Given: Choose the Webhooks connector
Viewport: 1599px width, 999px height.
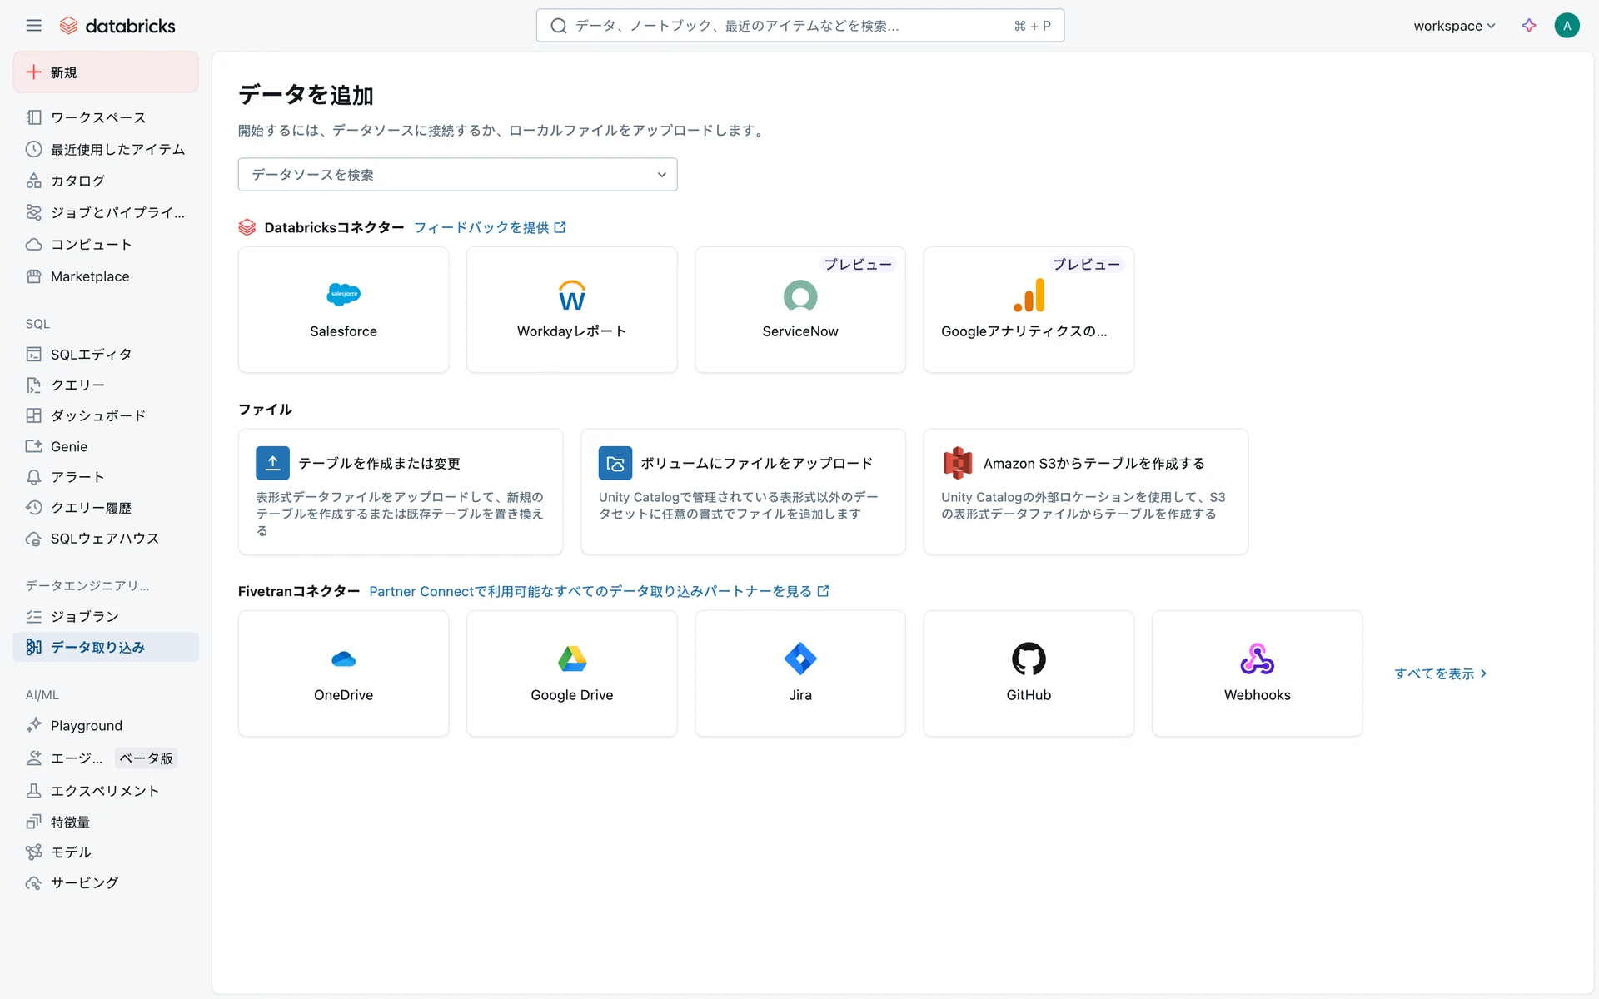Looking at the screenshot, I should (1257, 673).
